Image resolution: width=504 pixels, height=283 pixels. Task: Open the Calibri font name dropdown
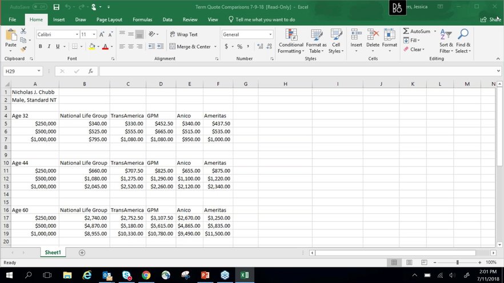[x=77, y=35]
